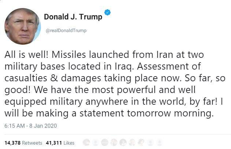Open the Donald J. Trump display name
This screenshot has height=149, width=231.
73,17
